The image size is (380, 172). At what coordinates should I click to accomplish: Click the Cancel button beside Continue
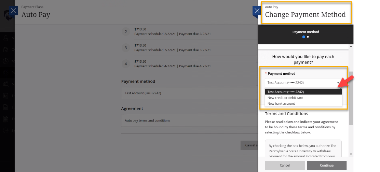click(285, 166)
